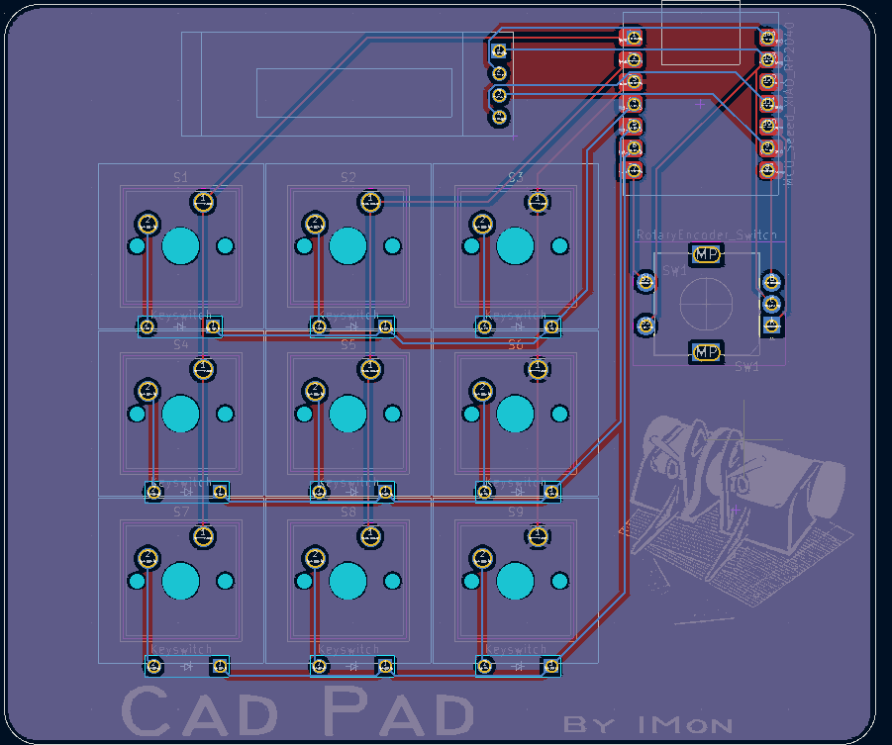This screenshot has width=892, height=745.
Task: Click the upper MP pad of rotary encoder
Action: point(707,254)
